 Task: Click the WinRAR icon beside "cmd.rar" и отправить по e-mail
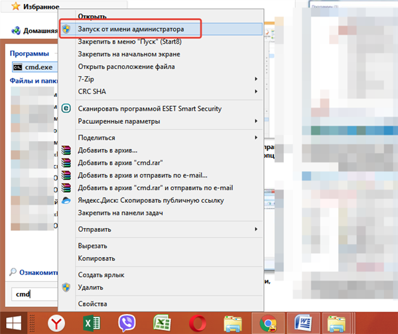click(x=66, y=188)
